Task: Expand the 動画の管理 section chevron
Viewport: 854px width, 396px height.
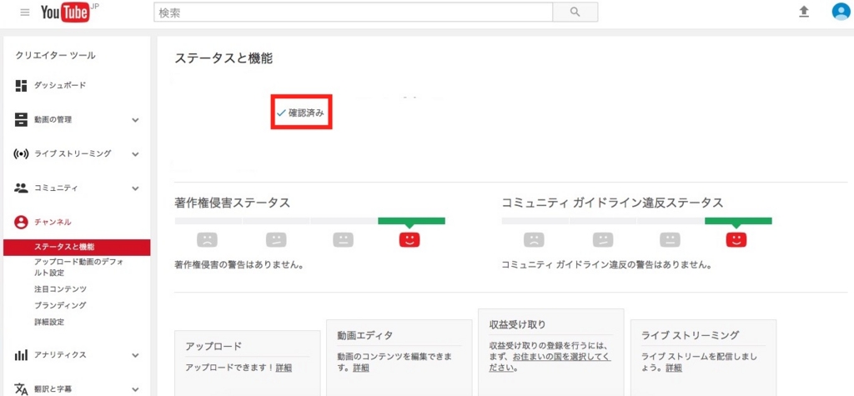Action: (x=136, y=120)
